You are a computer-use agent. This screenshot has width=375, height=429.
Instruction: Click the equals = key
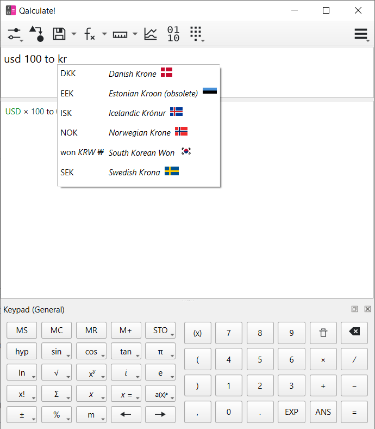pos(354,412)
